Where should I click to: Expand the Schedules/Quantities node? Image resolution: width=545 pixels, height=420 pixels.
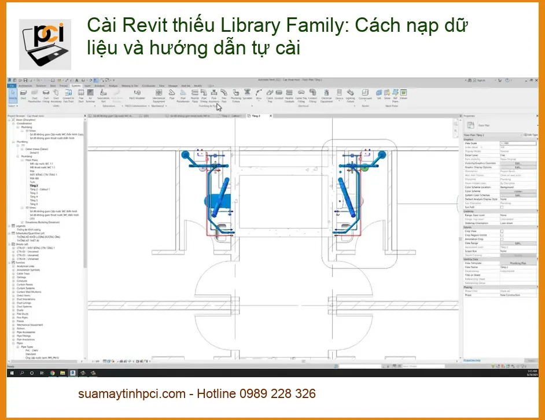tap(10, 233)
